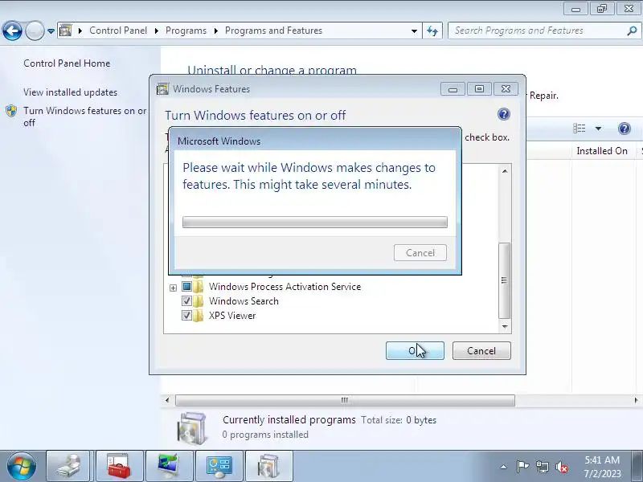Click the search magnifier icon
Viewport: 643px width, 482px height.
point(632,31)
